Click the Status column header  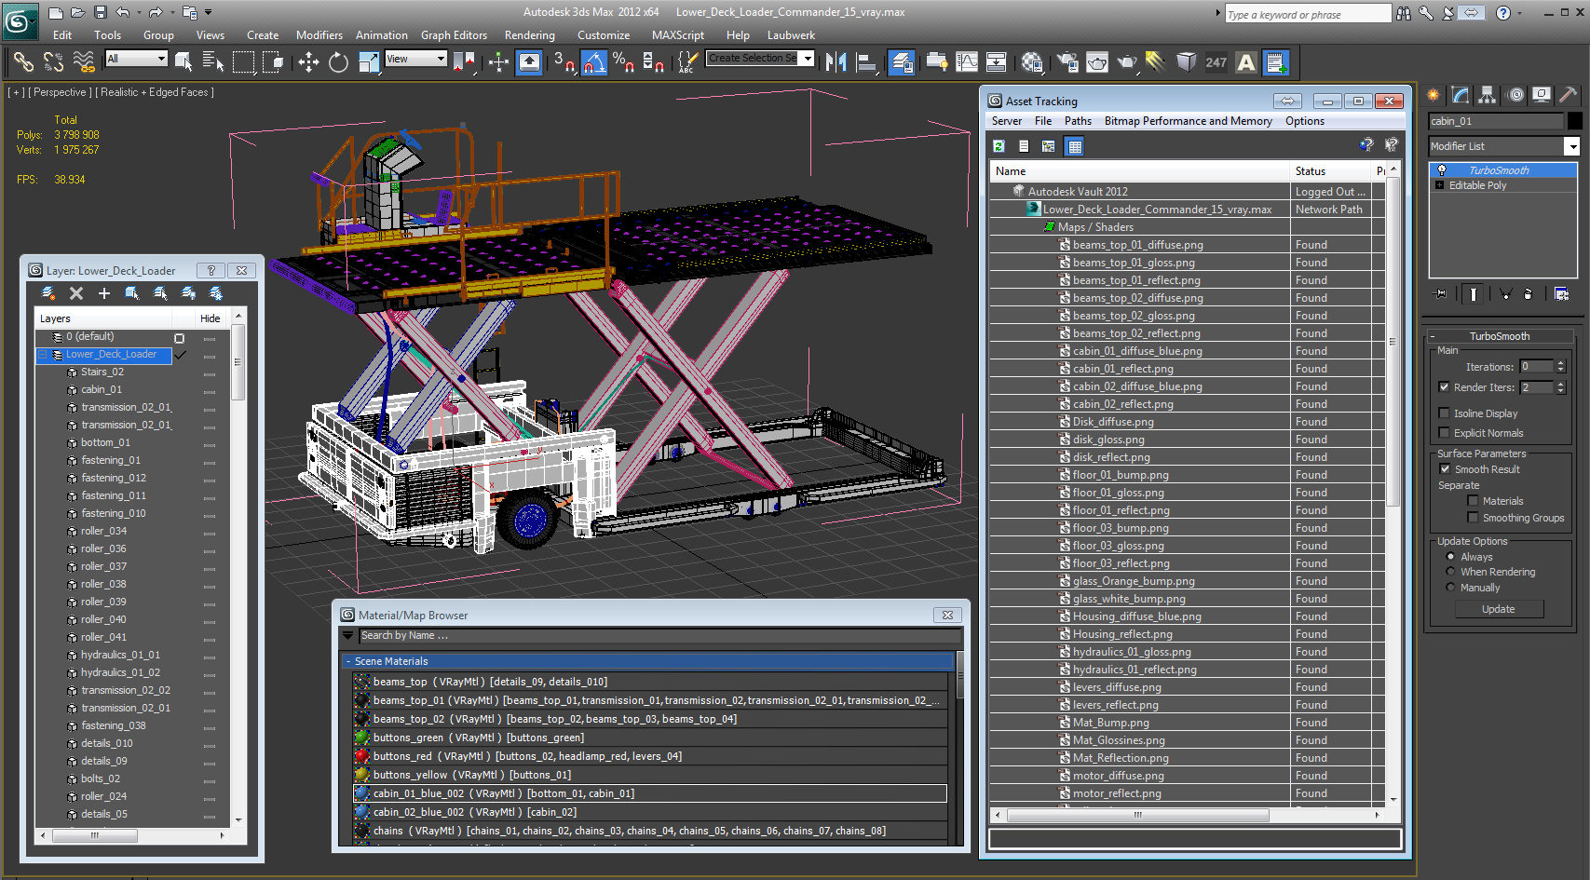point(1332,171)
